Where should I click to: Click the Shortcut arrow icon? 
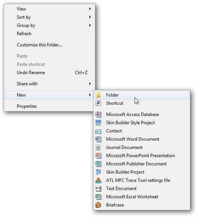pyautogui.click(x=98, y=103)
